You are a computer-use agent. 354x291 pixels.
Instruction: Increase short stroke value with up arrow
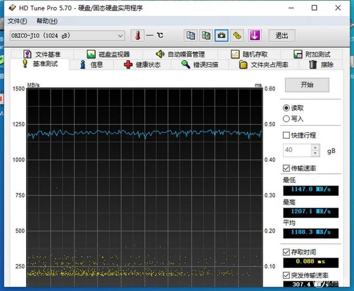coord(315,147)
